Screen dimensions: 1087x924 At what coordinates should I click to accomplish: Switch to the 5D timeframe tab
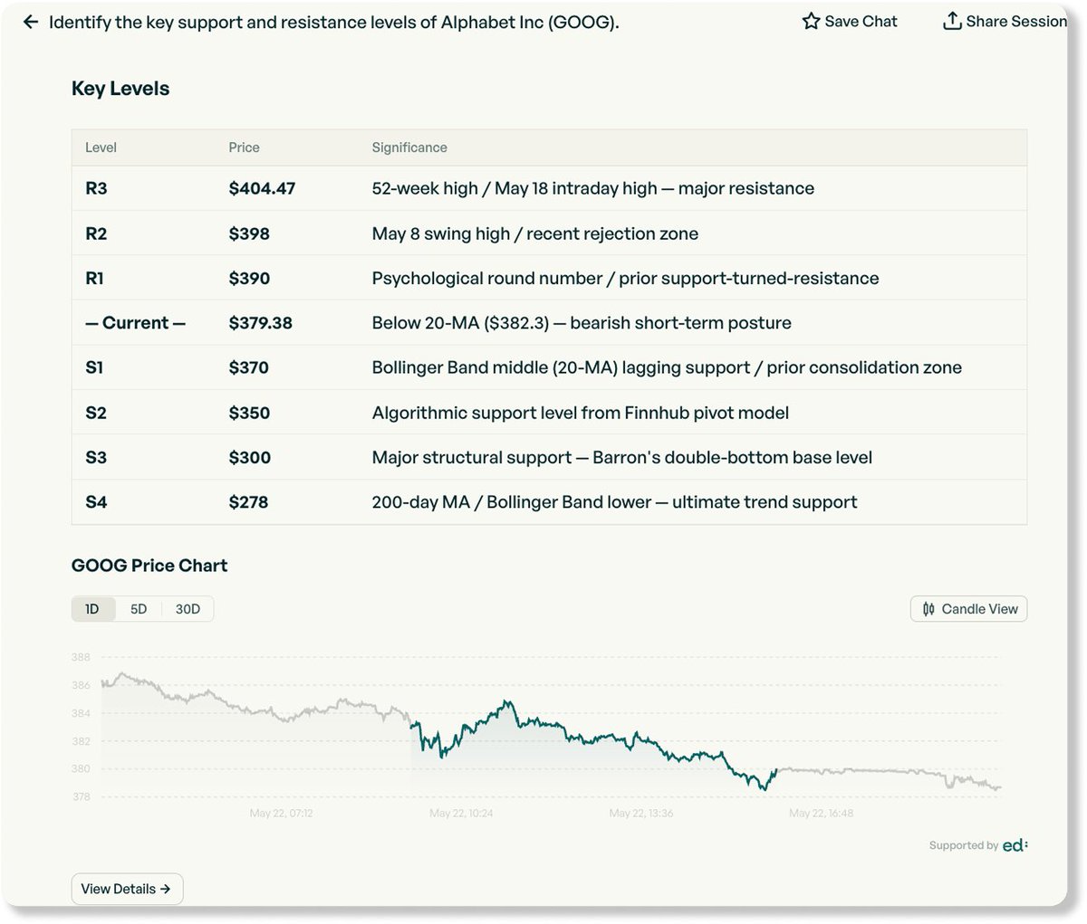[139, 609]
